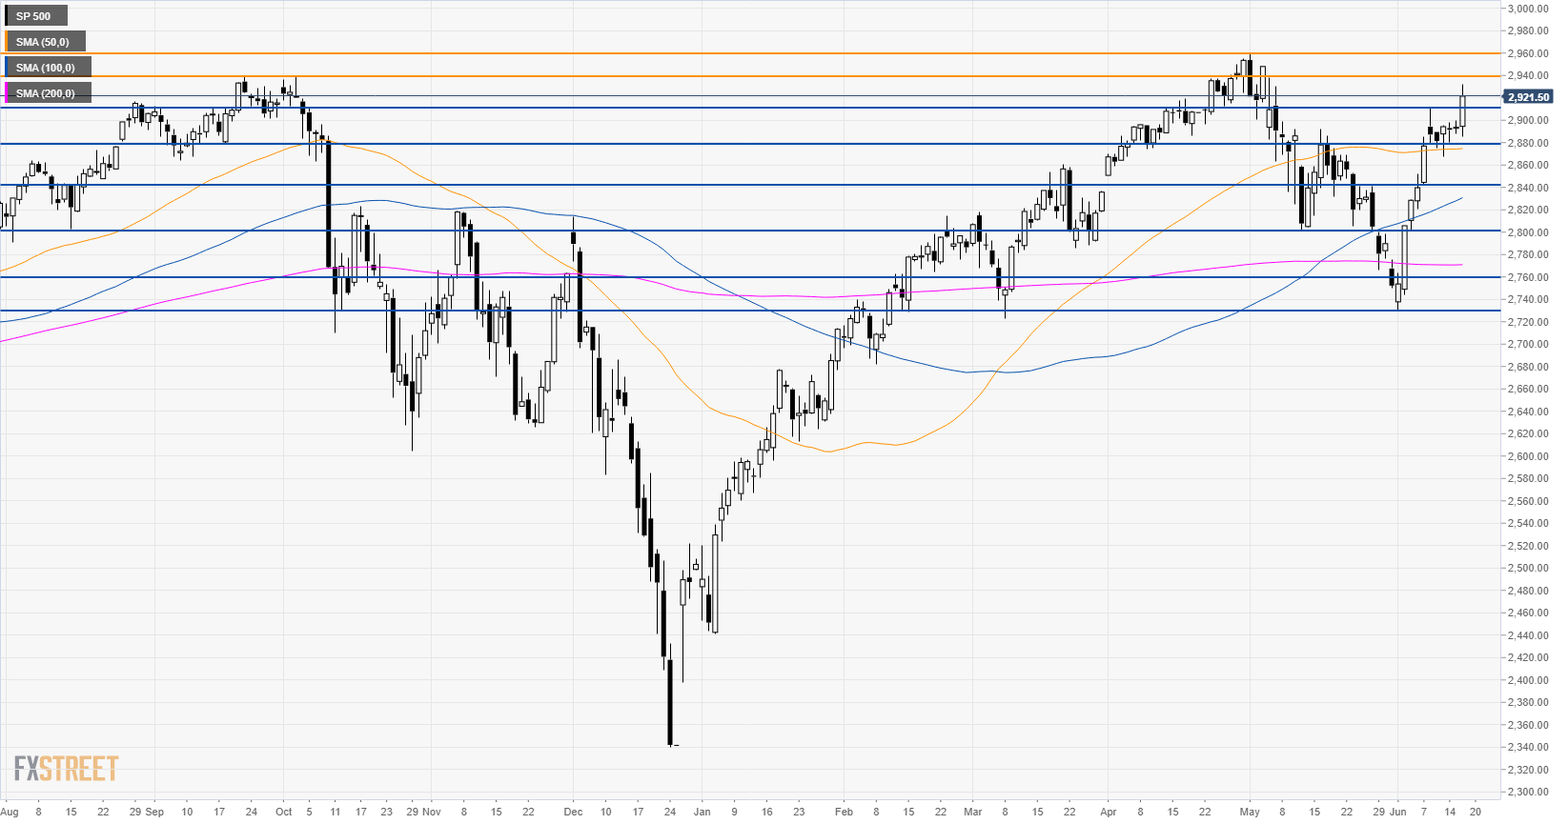Click the May label on the date axis
Image resolution: width=1568 pixels, height=824 pixels.
(1250, 812)
